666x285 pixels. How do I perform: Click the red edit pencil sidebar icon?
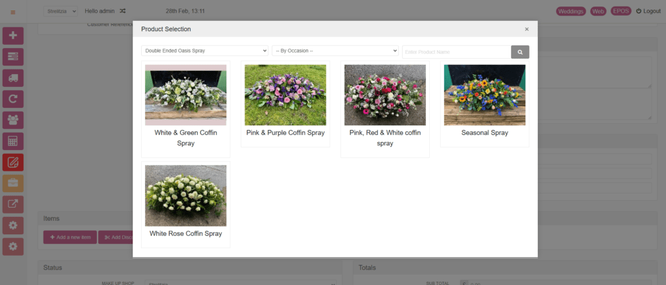[x=13, y=162]
